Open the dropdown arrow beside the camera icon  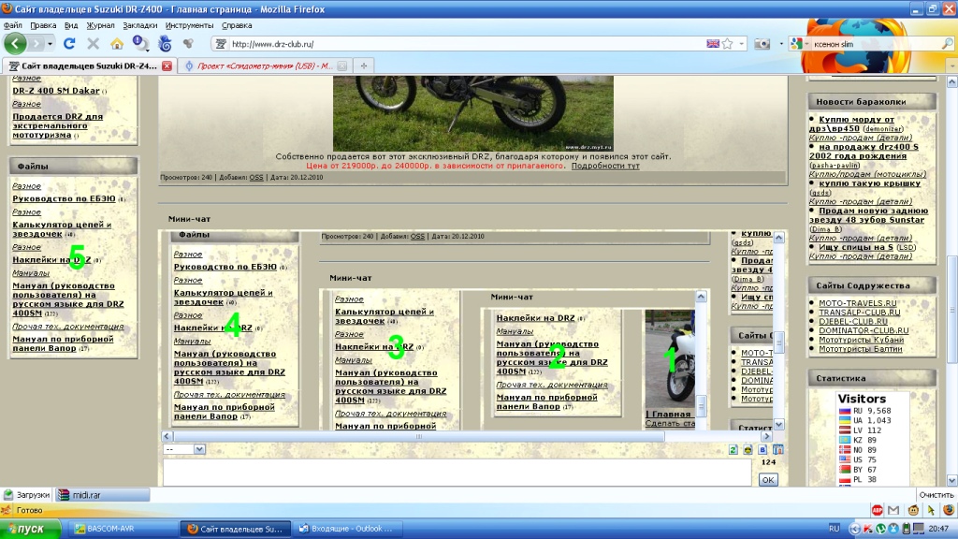click(781, 44)
